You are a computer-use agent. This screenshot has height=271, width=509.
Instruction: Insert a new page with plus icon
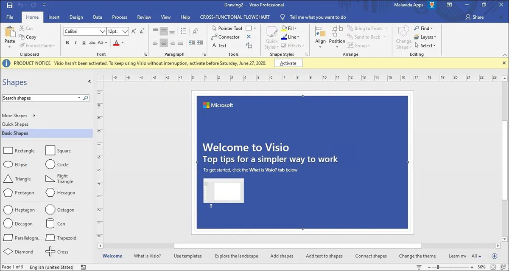pos(494,256)
